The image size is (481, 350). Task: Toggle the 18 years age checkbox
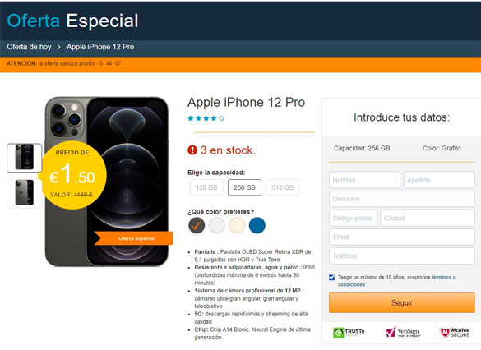331,278
